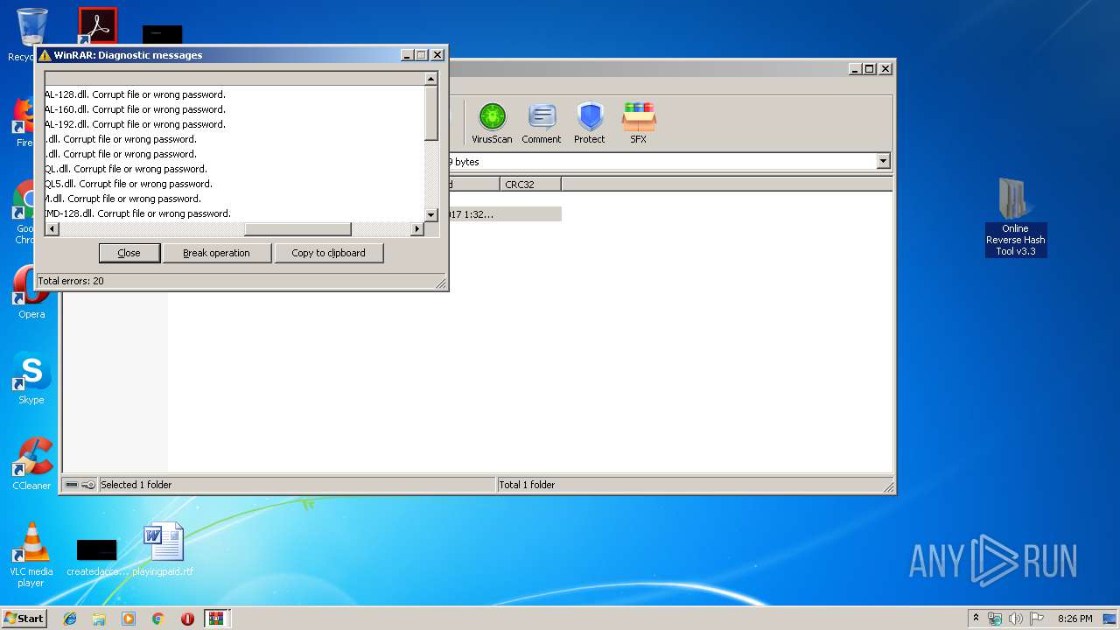Click the diagnostic list scroll-down arrow

pyautogui.click(x=431, y=214)
